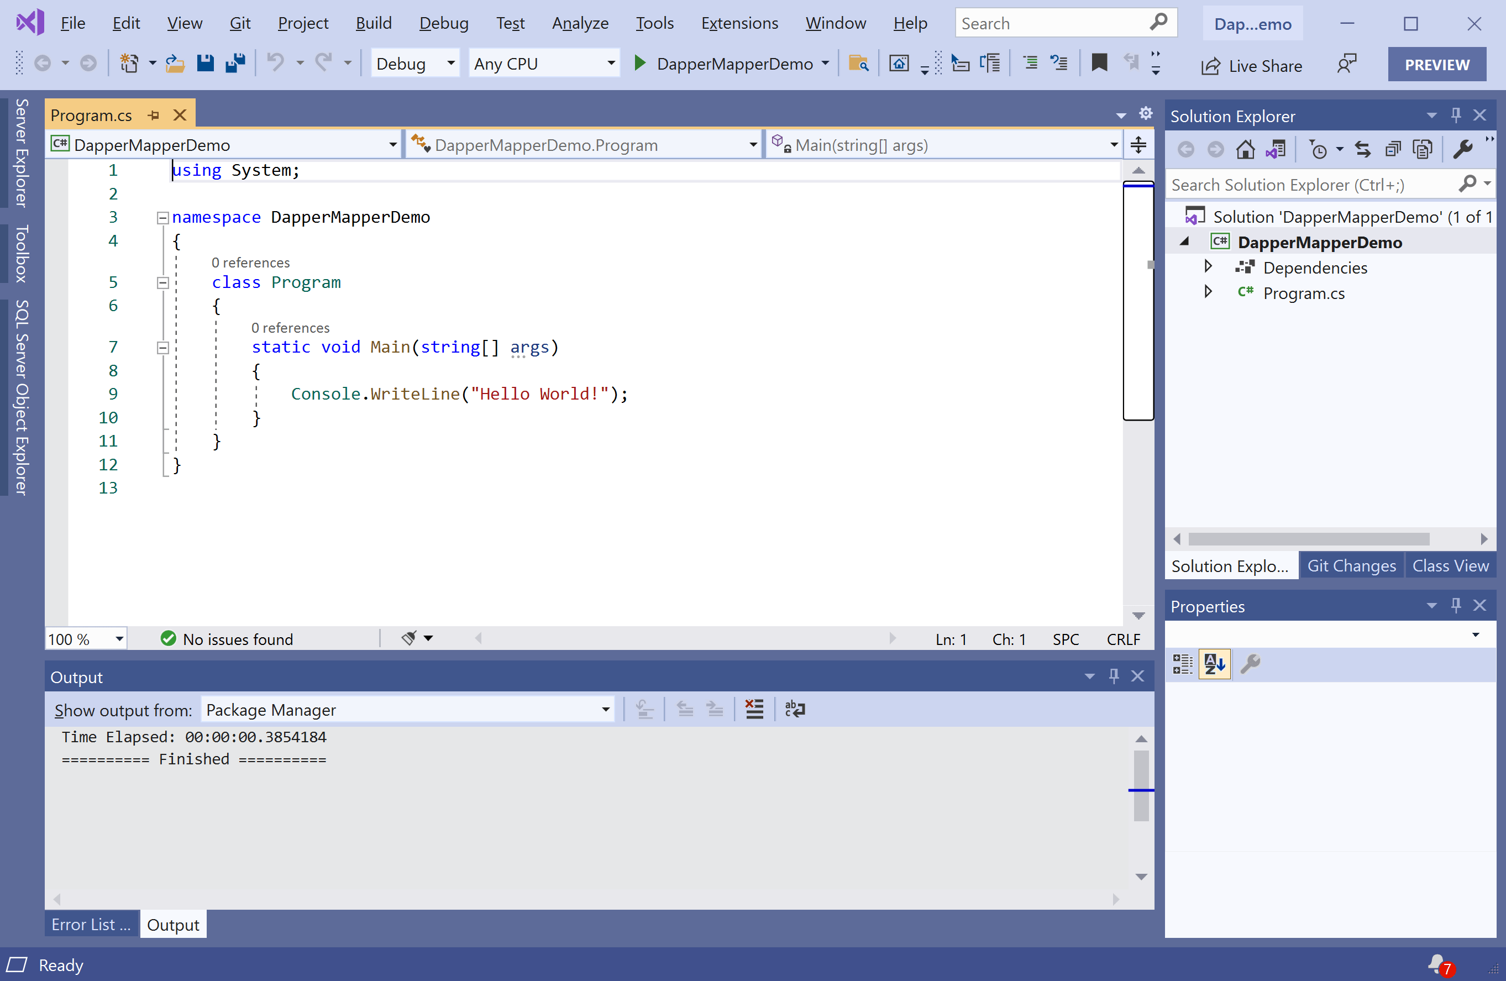The width and height of the screenshot is (1506, 981).
Task: Click the PREVIEW button
Action: coord(1437,64)
